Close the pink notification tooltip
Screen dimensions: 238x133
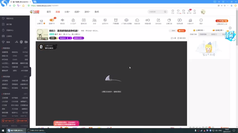tap(77, 122)
